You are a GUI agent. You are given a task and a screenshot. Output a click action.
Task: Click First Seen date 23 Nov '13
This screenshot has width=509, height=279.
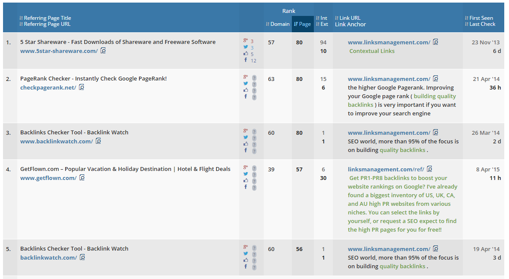pyautogui.click(x=486, y=42)
